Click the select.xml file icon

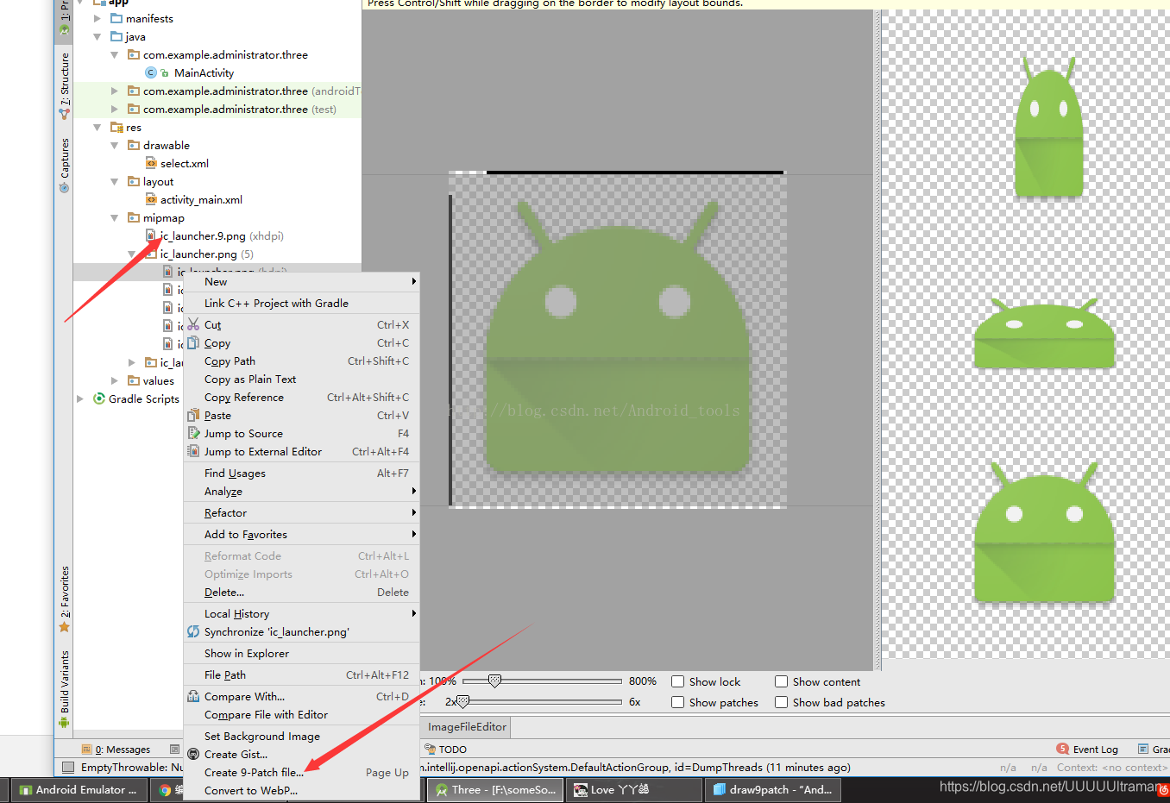pos(151,163)
